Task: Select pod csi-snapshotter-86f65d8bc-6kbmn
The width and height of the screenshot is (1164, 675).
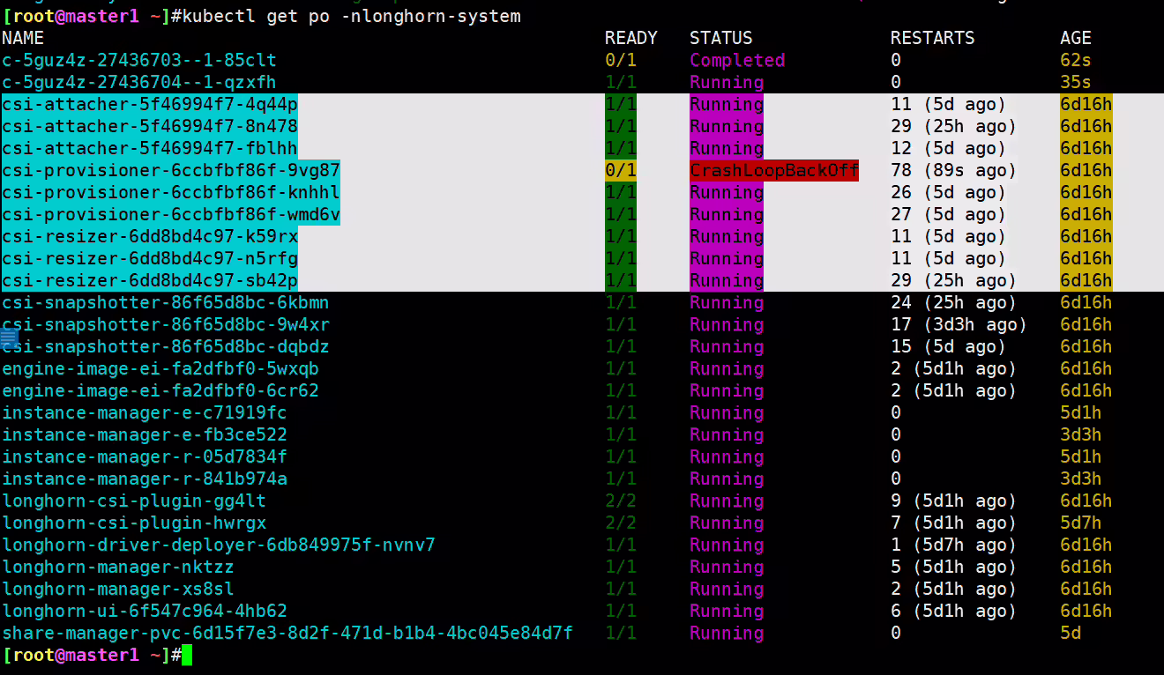Action: [x=166, y=302]
